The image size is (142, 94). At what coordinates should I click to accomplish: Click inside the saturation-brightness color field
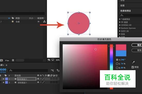pos(85,67)
